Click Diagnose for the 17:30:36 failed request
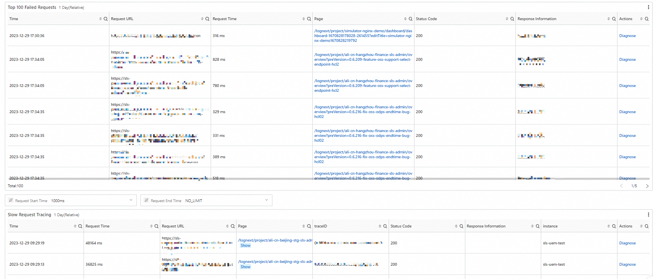653x279 pixels. point(627,36)
